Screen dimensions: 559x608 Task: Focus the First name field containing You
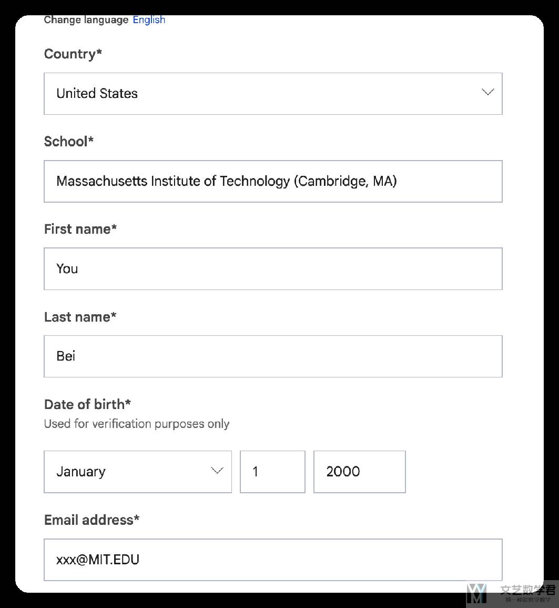coord(272,269)
